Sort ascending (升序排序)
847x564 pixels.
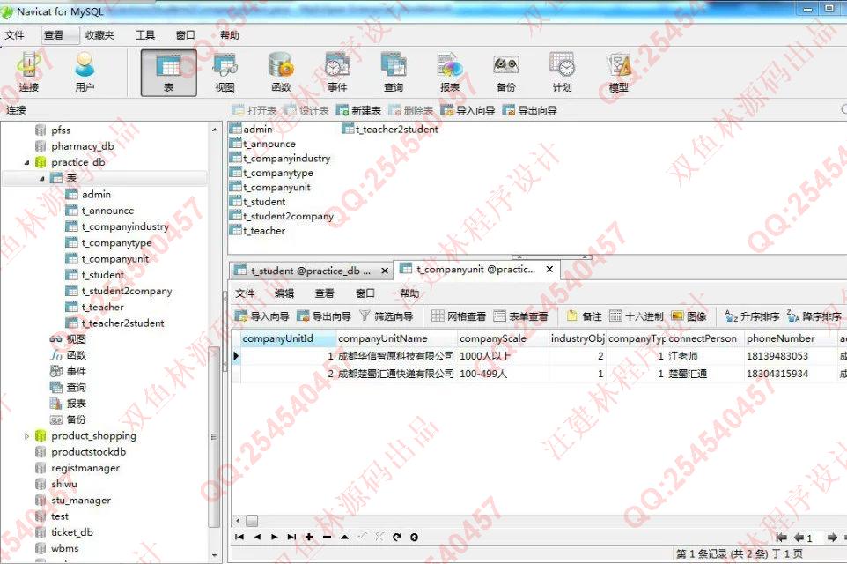click(752, 315)
